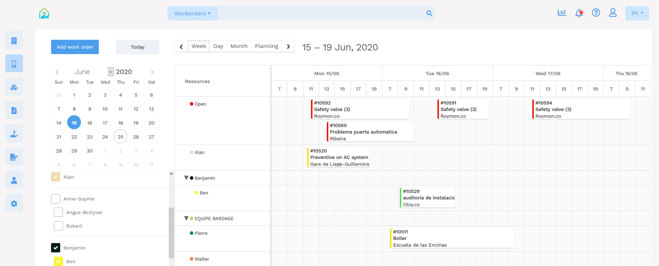This screenshot has height=266, width=659.
Task: Open the notifications bell
Action: pyautogui.click(x=579, y=13)
